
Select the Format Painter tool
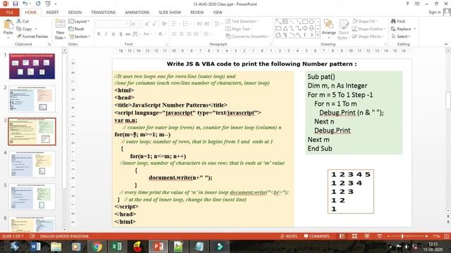(x=32, y=37)
